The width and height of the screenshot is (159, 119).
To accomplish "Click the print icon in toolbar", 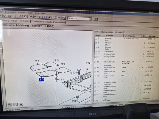I will click(10, 16).
